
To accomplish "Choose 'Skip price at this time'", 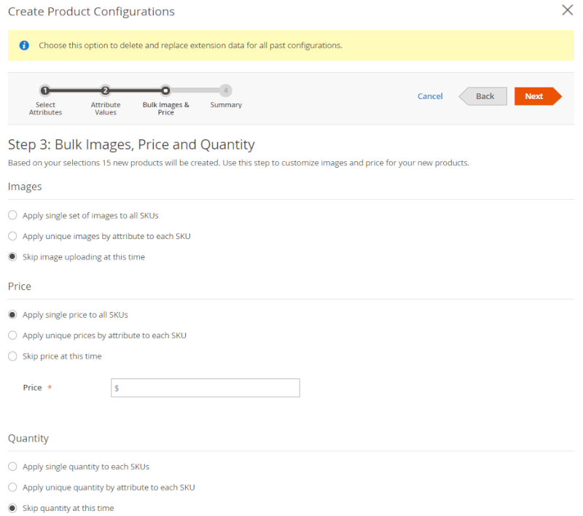I will 12,356.
